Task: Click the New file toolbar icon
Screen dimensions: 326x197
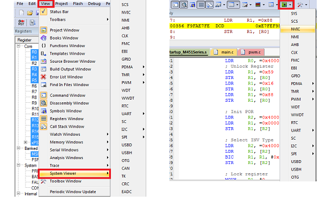Action: click(21, 13)
